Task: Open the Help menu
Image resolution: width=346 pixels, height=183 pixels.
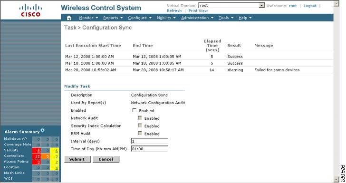Action: tap(245, 18)
